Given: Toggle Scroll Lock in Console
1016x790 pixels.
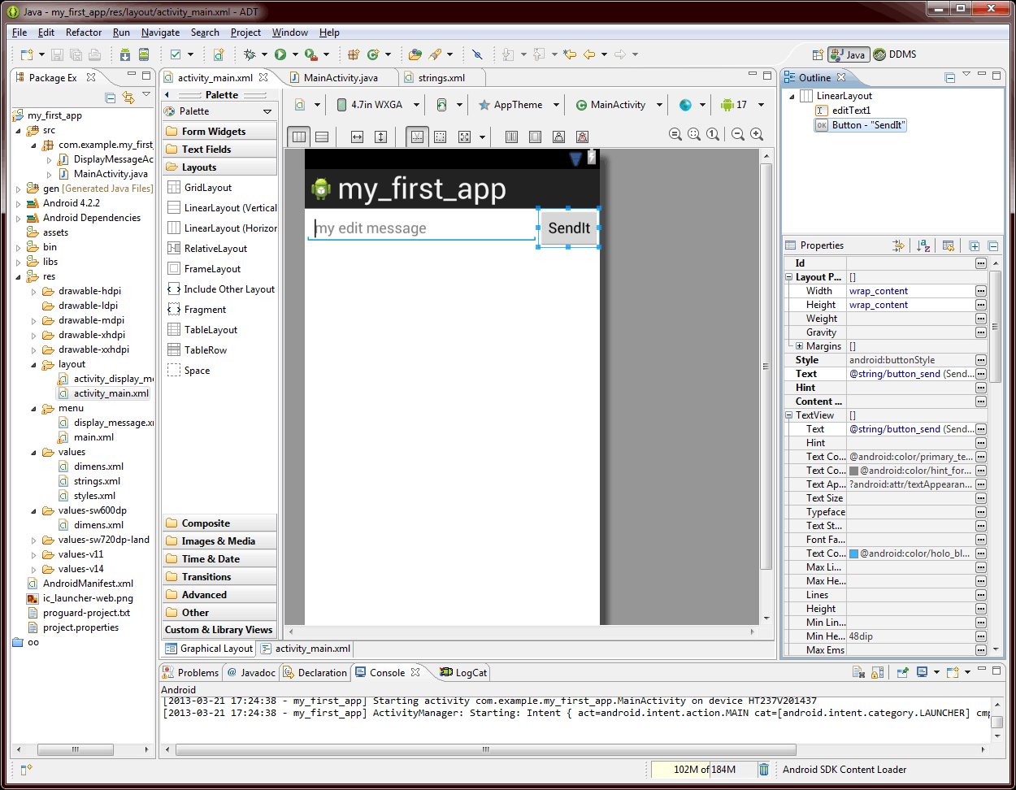Looking at the screenshot, I should [x=878, y=672].
